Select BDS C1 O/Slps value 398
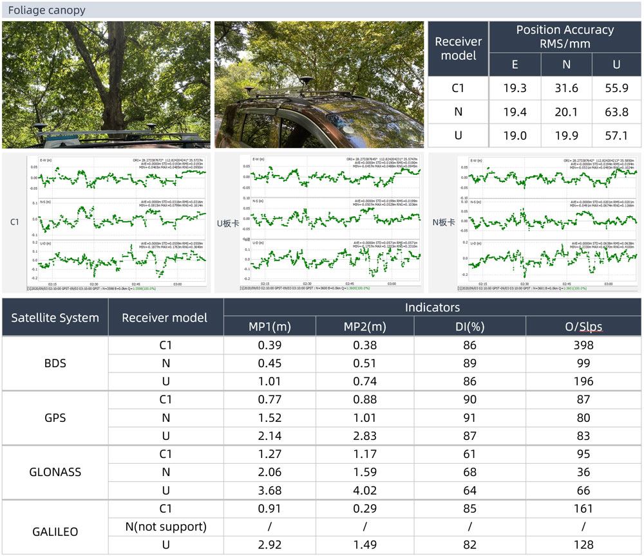 tap(583, 345)
